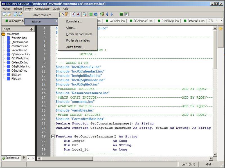Navigate back with the blue left arrow

(x=107, y=14)
